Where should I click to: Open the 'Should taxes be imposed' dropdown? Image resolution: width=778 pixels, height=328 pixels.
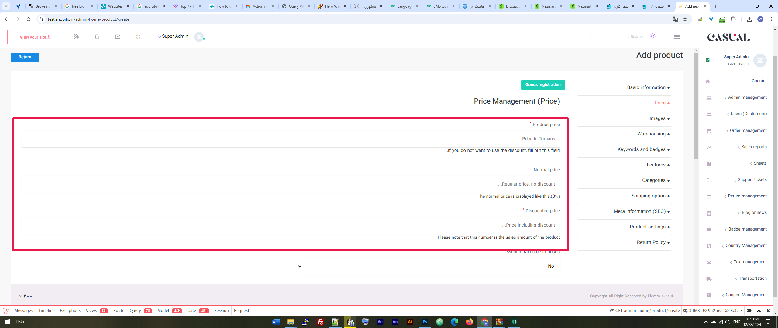coord(428,266)
